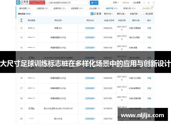171x124 pixels.
Task: Click trademark name 哔哩 BILI in row 11
Action: (58, 28)
